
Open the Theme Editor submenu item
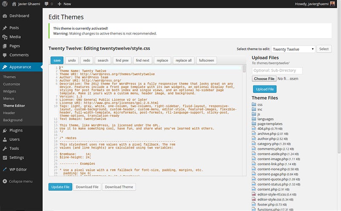coord(14,106)
